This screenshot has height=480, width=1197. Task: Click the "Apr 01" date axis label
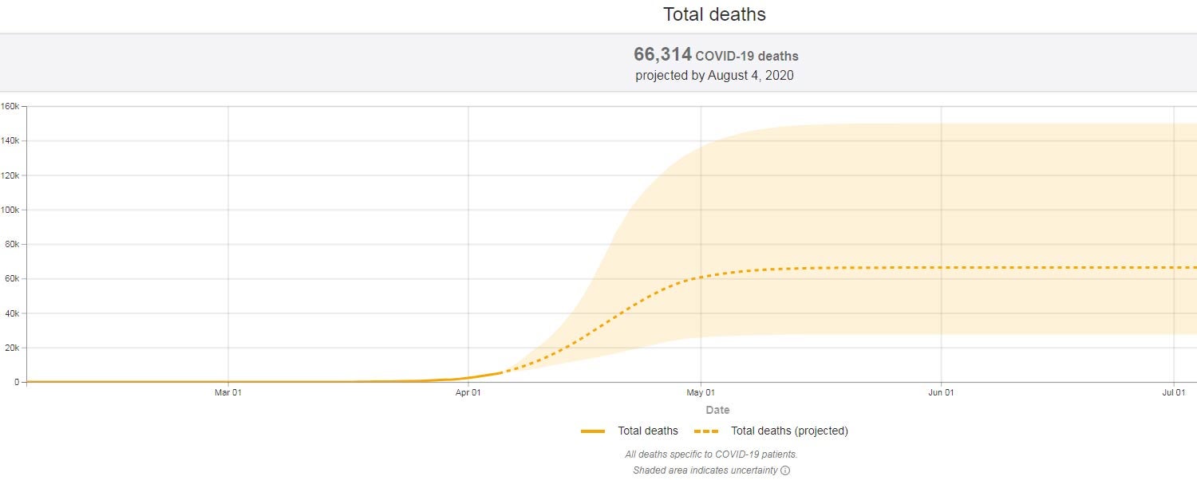(x=468, y=392)
